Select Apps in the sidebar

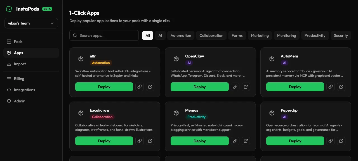(31, 53)
